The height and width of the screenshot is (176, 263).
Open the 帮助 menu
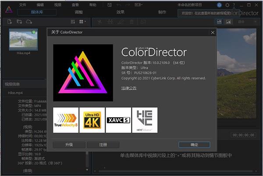click(93, 5)
